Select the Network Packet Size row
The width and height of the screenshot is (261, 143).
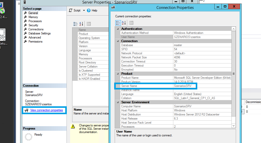click(x=147, y=57)
